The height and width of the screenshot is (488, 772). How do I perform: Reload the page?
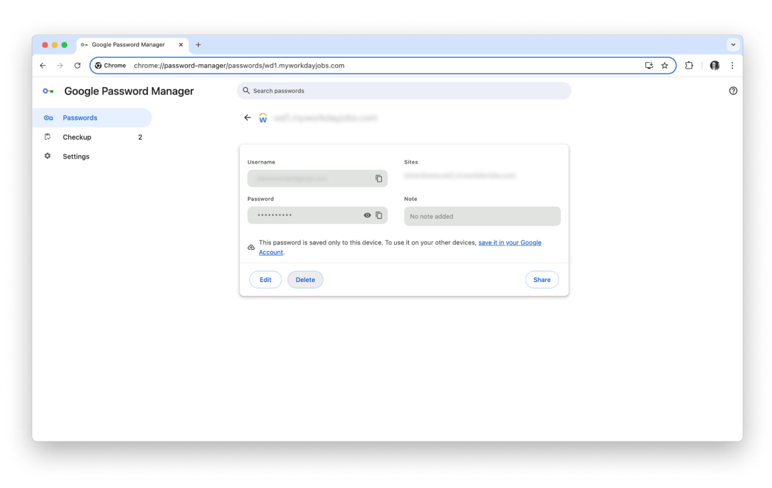77,65
